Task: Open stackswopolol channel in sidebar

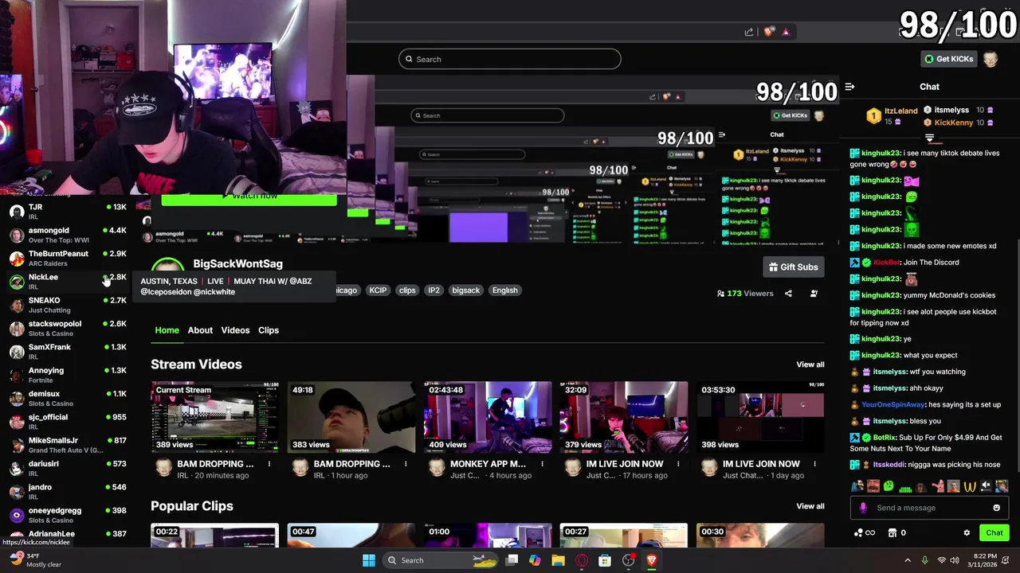Action: (68, 328)
